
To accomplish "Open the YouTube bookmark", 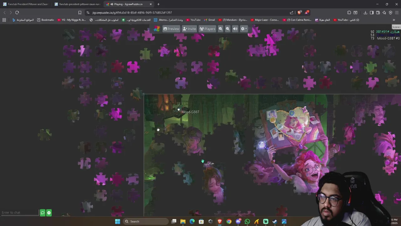I will 193,20.
